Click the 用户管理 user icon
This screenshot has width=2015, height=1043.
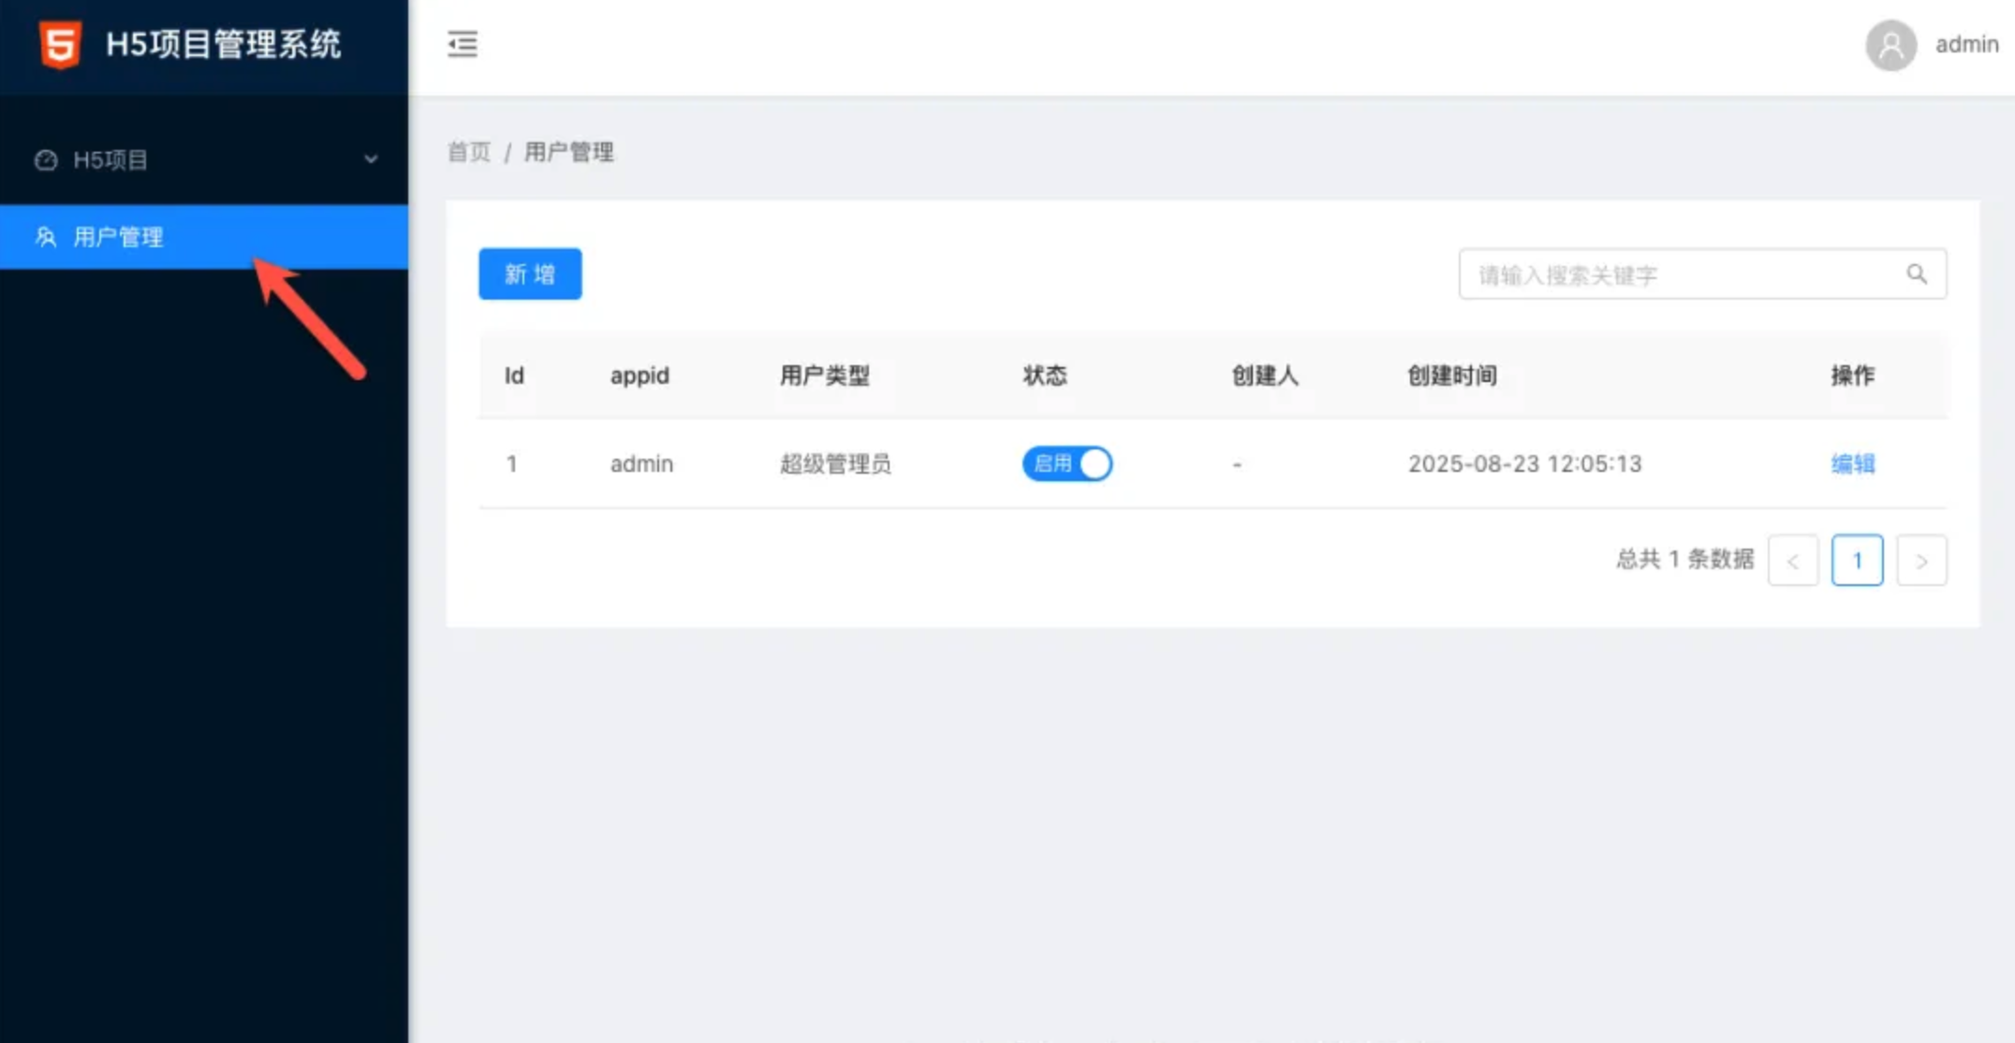[46, 237]
